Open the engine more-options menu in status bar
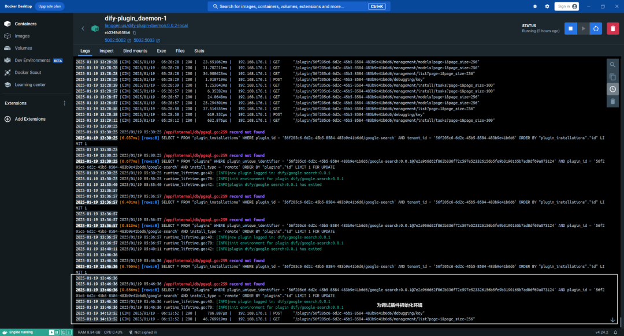Screen dimensions: 624x336 69,333
